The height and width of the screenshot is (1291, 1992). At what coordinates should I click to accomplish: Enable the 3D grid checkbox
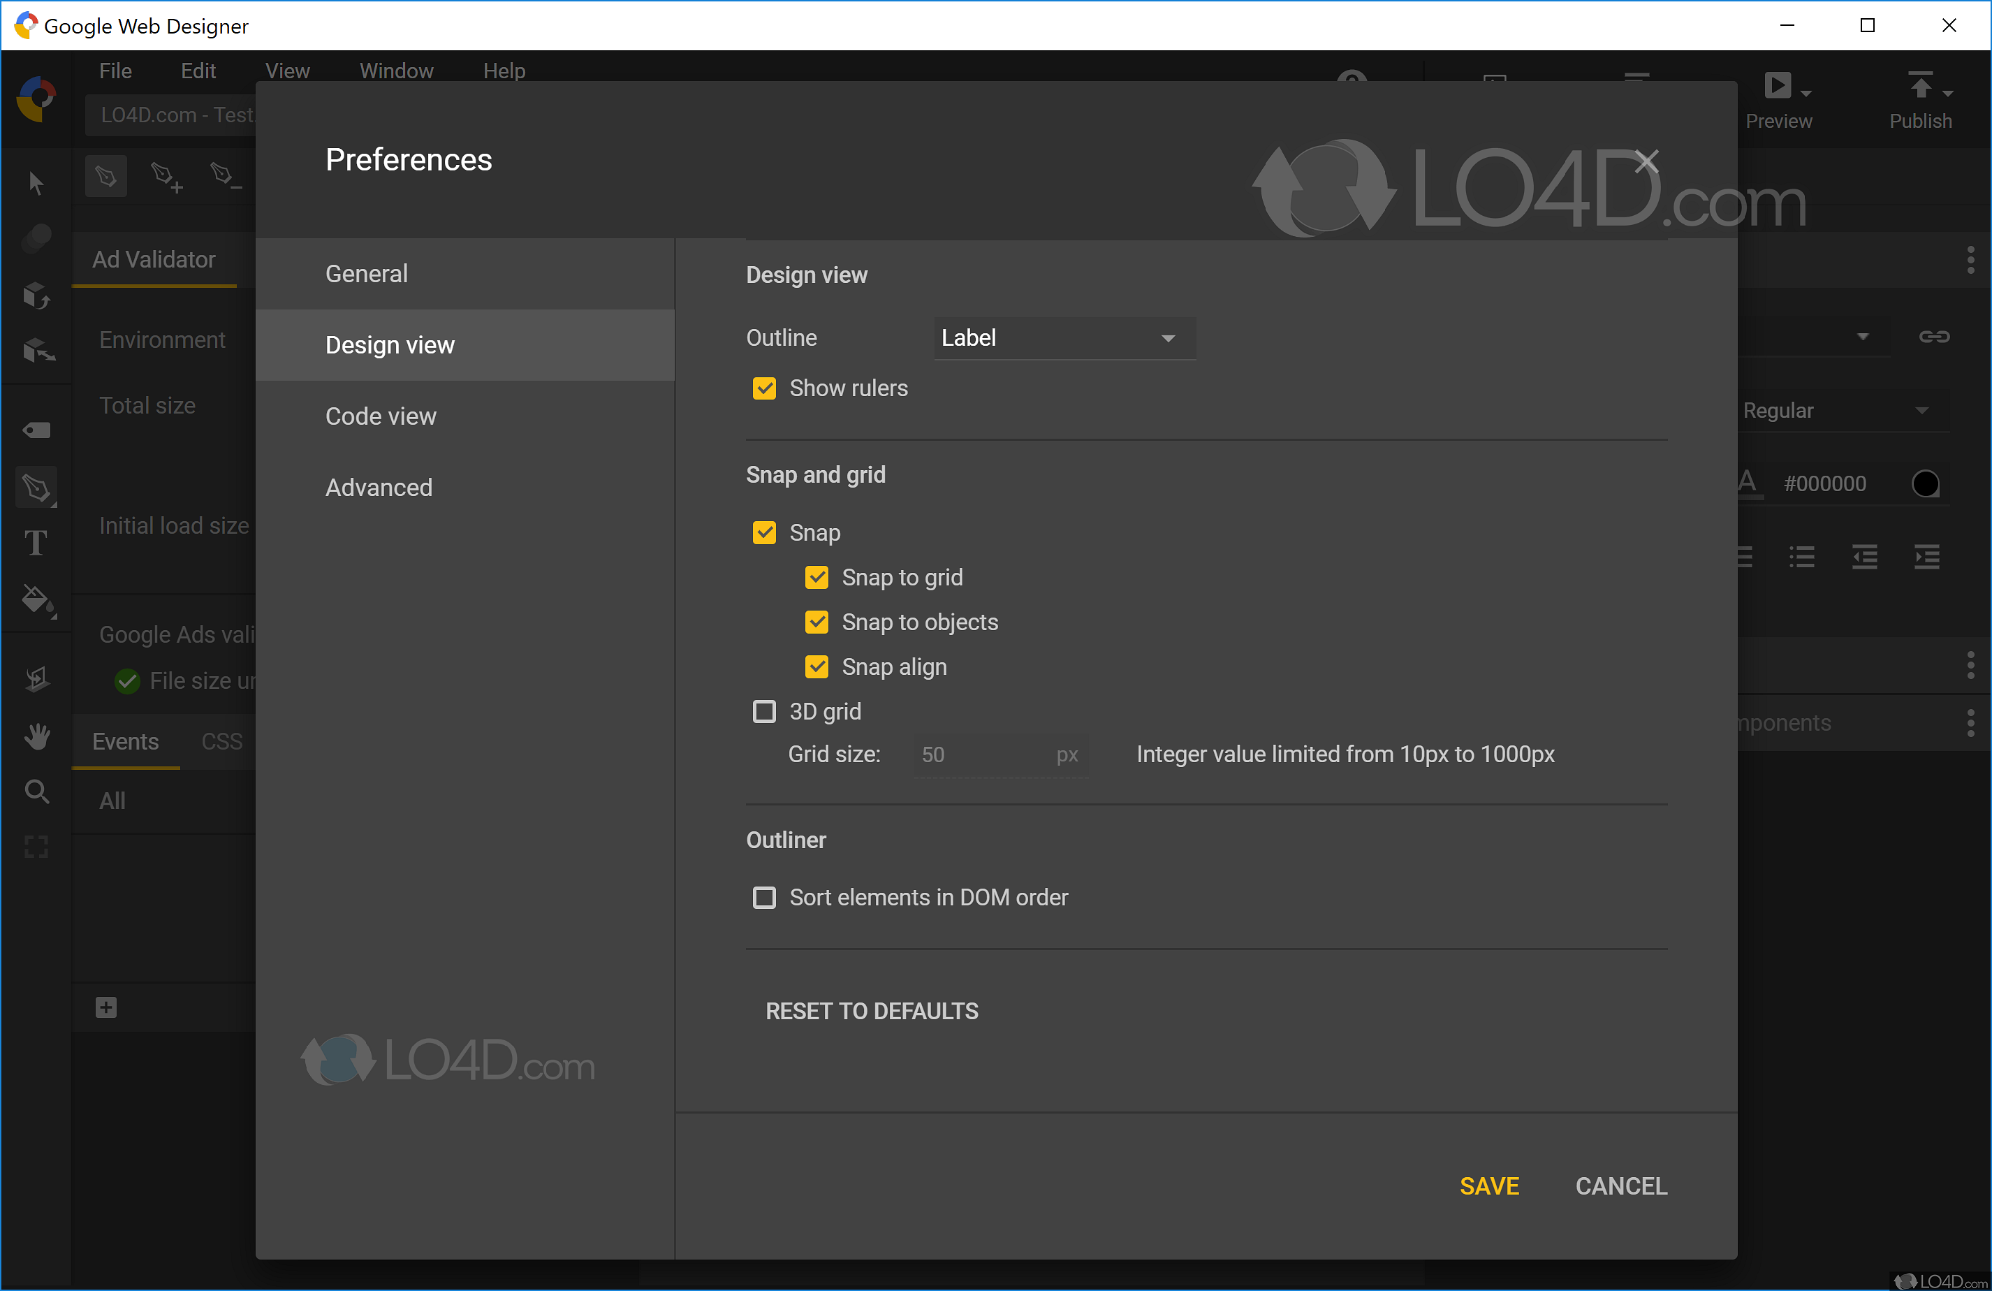pyautogui.click(x=764, y=712)
